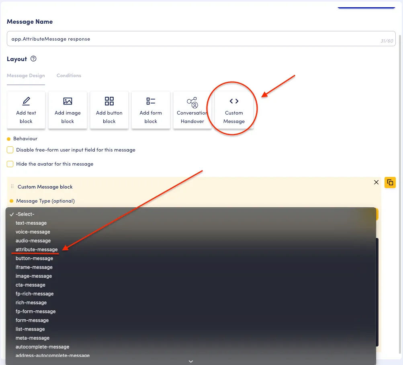Screen dimensions: 403x365
Task: Click the Add text block label
Action: point(26,117)
